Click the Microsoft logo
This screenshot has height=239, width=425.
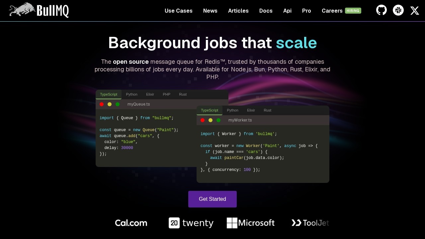pyautogui.click(x=251, y=223)
